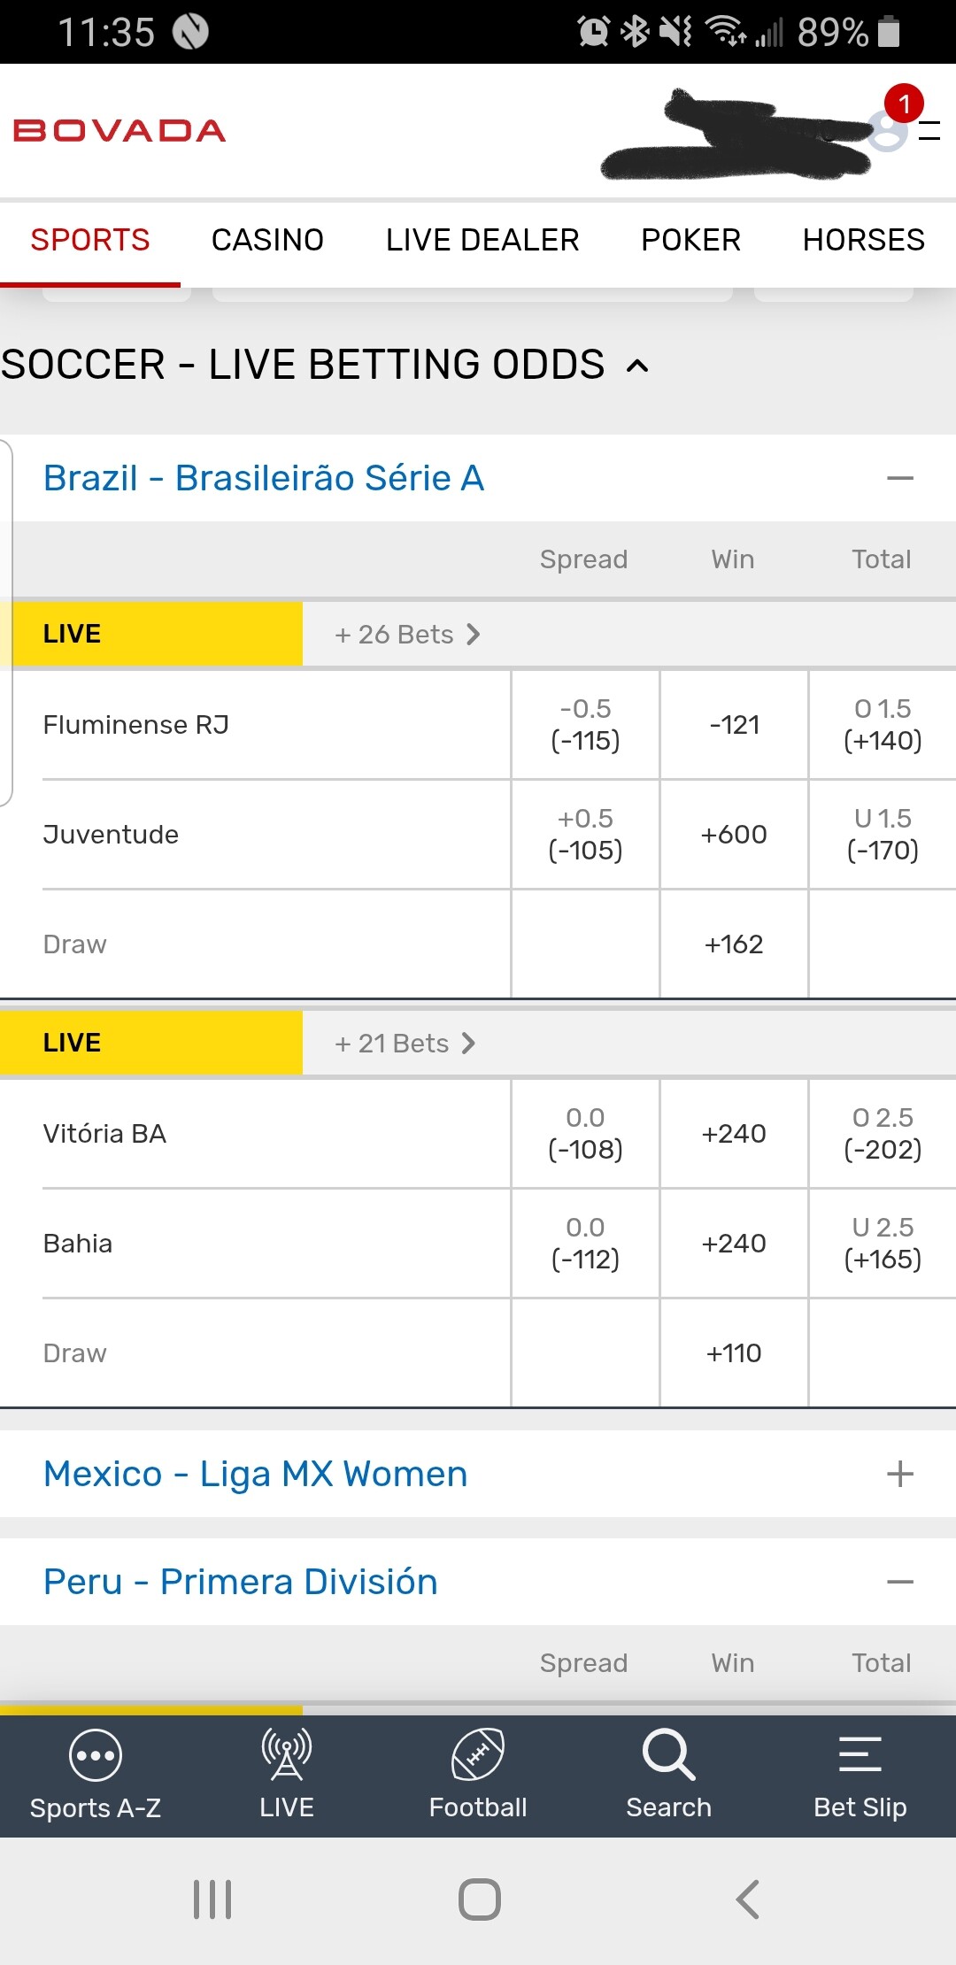Select Draw odds +110 for Vitória-Bahia
The height and width of the screenshot is (1965, 956).
click(734, 1353)
